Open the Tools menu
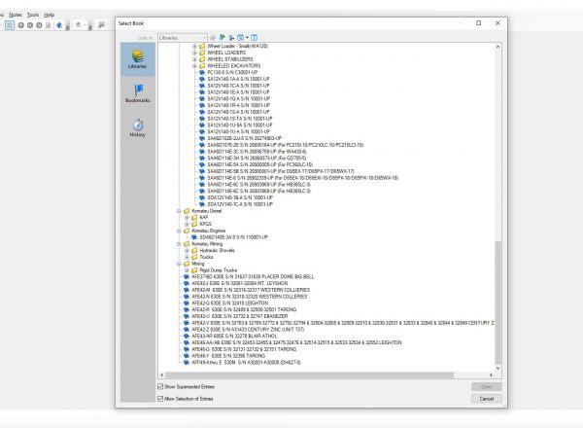 pyautogui.click(x=33, y=15)
